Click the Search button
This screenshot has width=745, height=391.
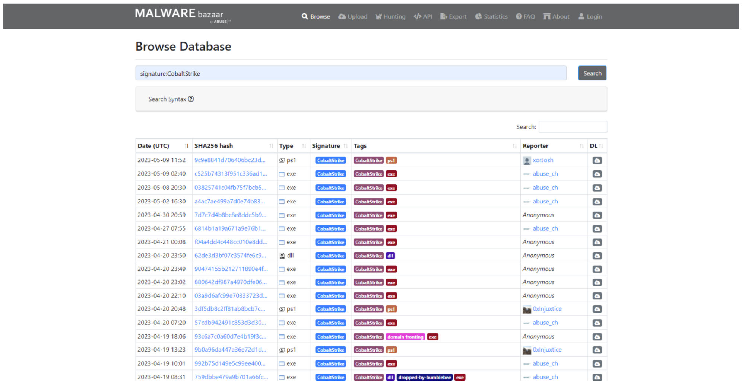(592, 73)
